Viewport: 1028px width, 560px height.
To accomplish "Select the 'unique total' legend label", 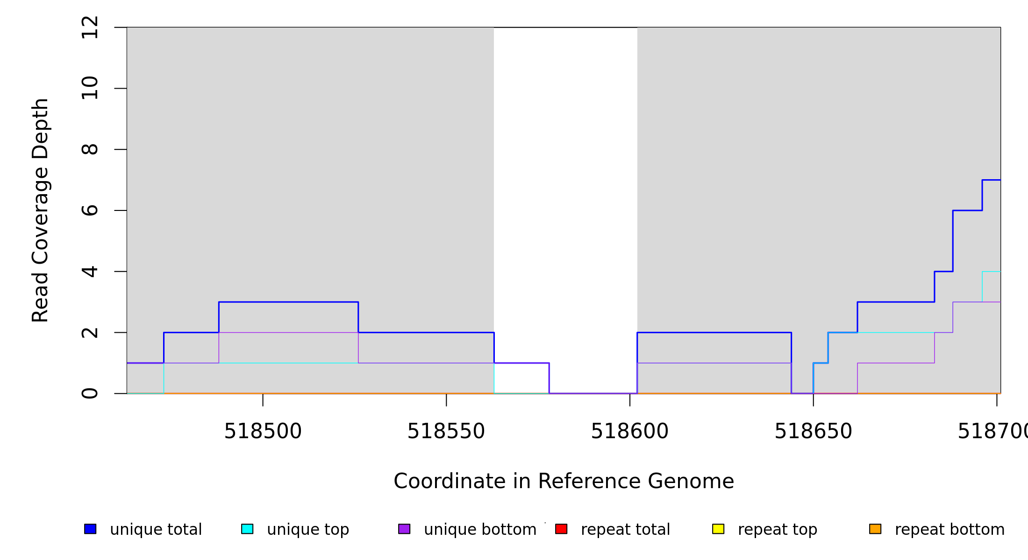I will 156,530.
